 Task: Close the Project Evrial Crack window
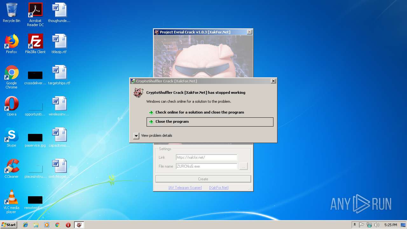[250, 32]
